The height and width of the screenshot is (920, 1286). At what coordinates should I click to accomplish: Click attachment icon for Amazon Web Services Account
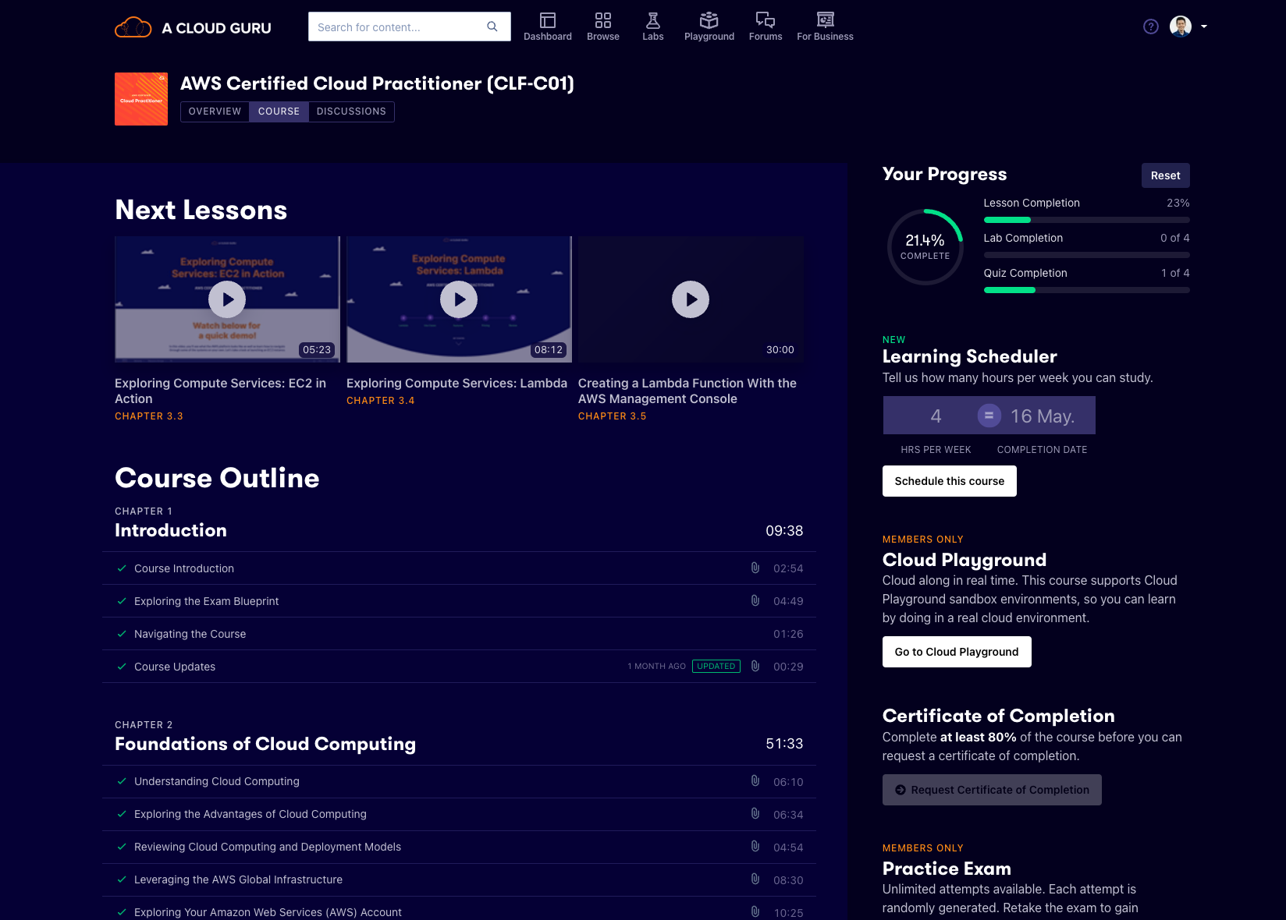(755, 911)
